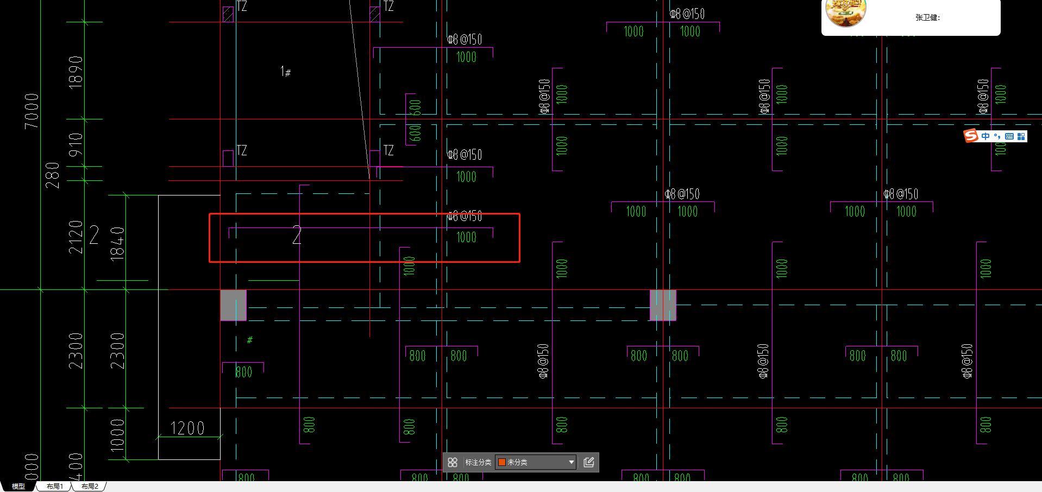Click the Sogou S logo icon
The image size is (1042, 492).
971,135
